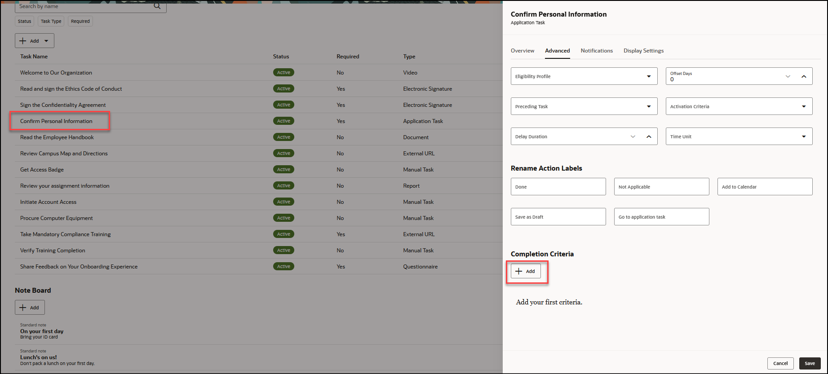Click the Not Applicable label field
The height and width of the screenshot is (374, 828).
click(661, 187)
